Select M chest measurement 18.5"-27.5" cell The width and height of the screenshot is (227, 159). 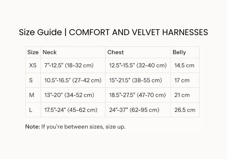coord(137,95)
